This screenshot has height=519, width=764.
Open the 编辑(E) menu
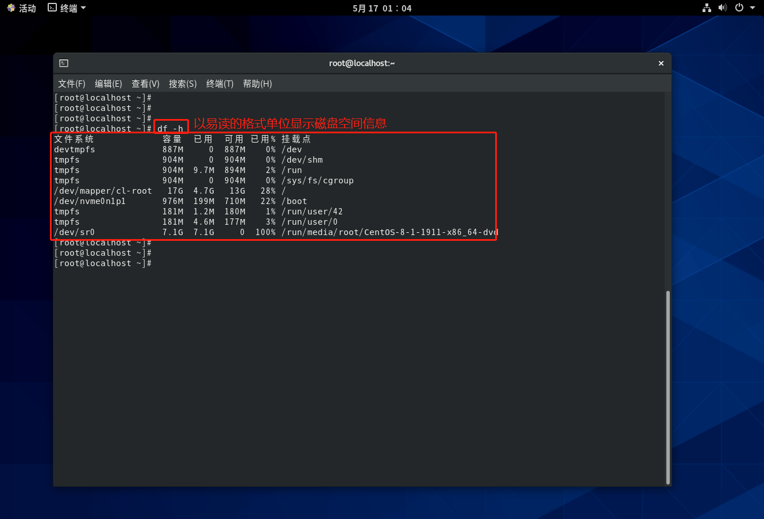[x=108, y=84]
